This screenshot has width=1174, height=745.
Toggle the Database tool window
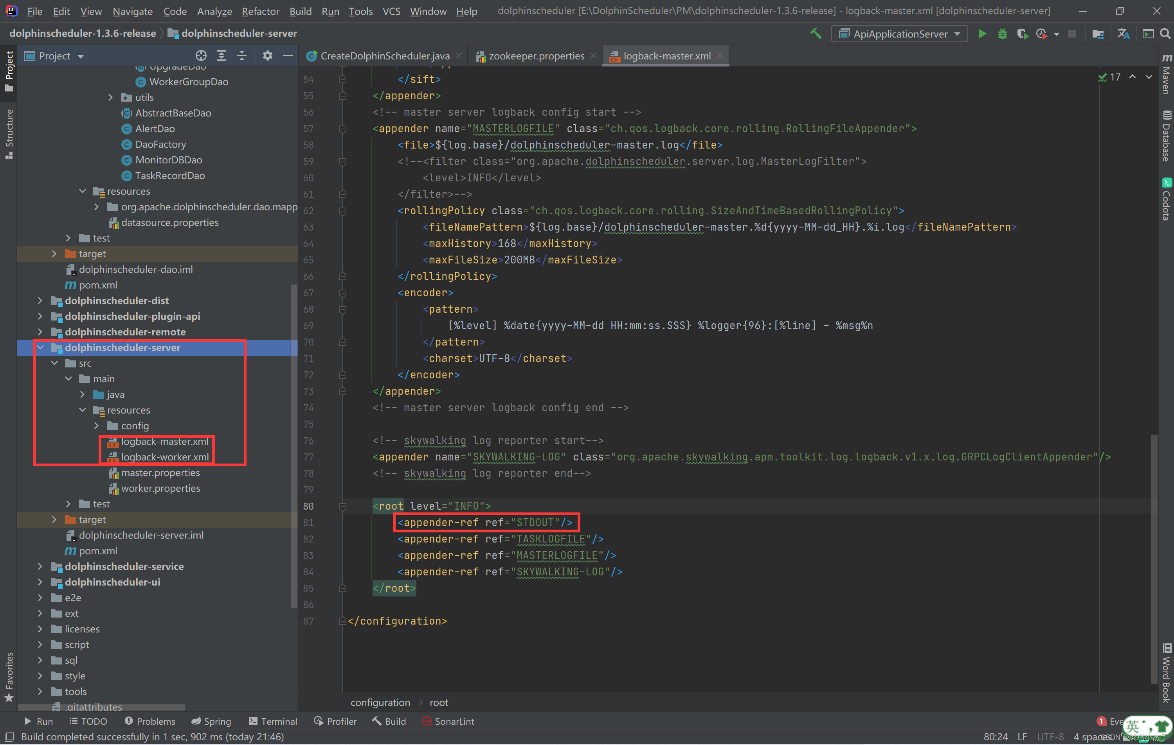coord(1166,136)
